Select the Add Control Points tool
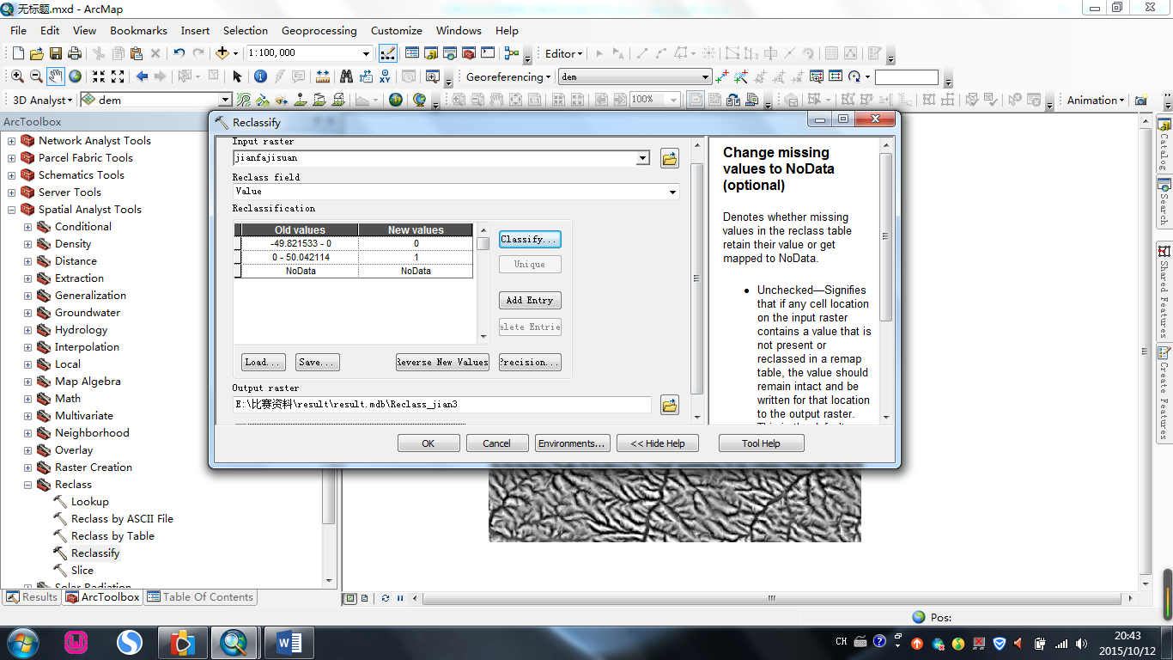 point(722,76)
